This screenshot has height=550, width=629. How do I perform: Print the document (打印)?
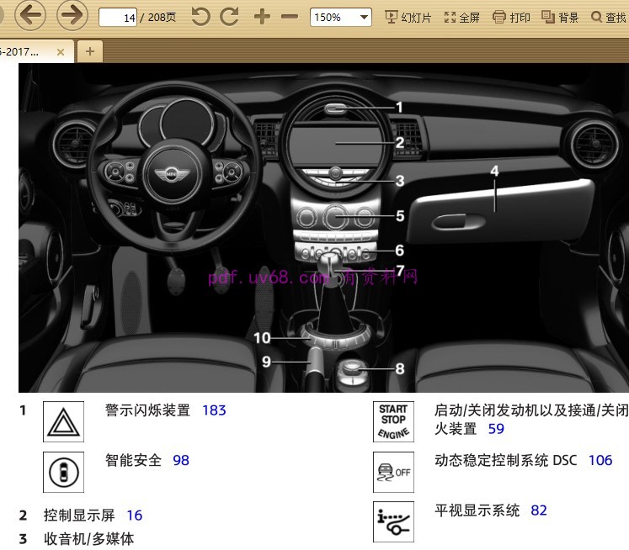[x=511, y=17]
